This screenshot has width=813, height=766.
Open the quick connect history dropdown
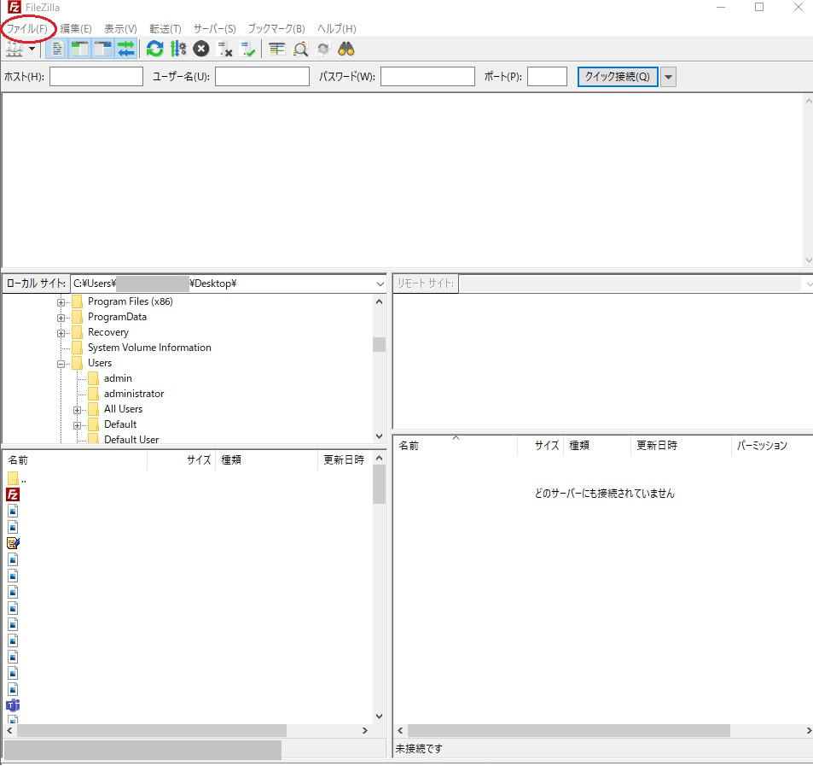668,77
